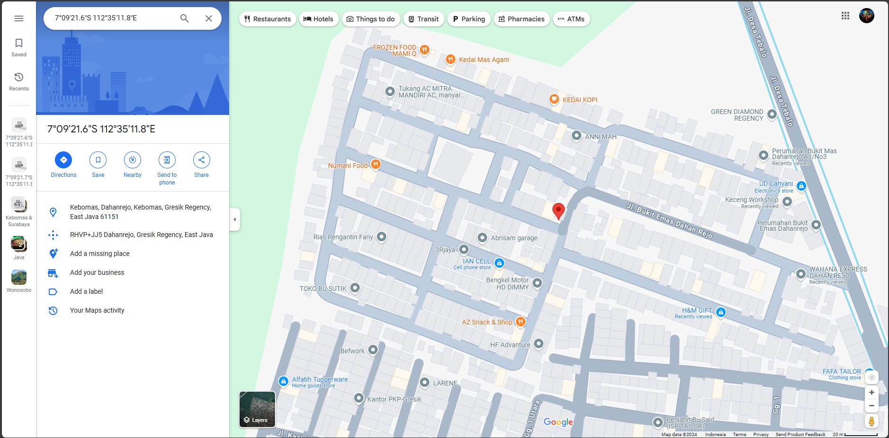Viewport: 889px width, 438px height.
Task: Zoom in on the map
Action: 871,393
